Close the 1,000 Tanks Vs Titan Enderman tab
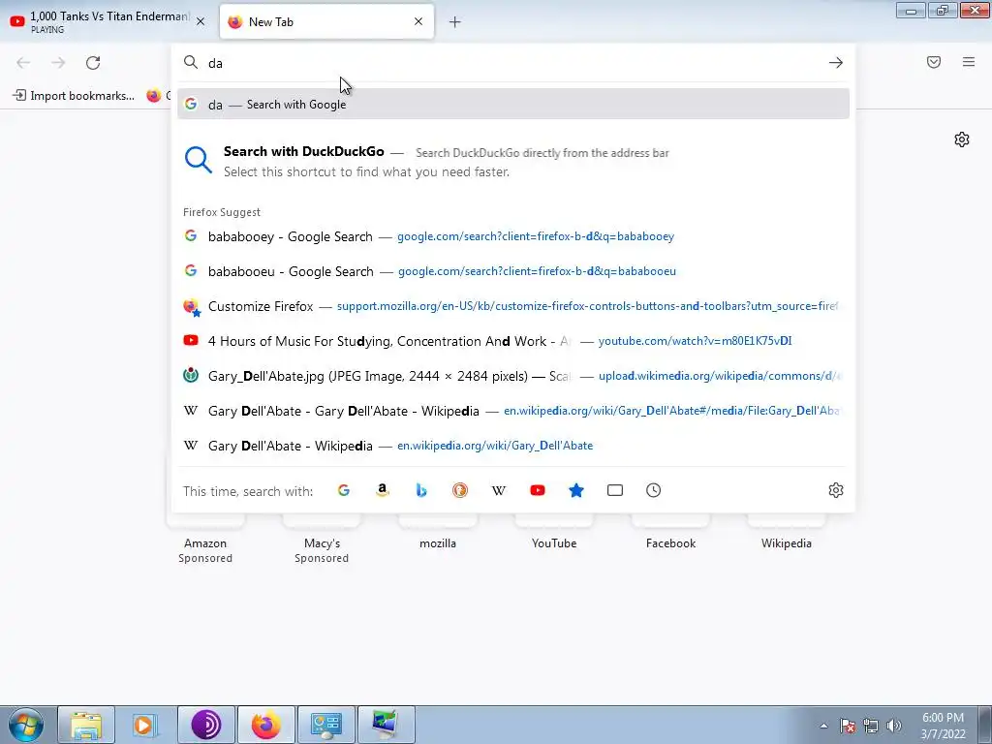The image size is (992, 744). pos(201,21)
